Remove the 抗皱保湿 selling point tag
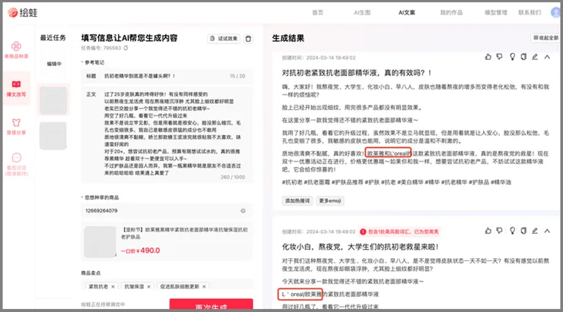The width and height of the screenshot is (563, 312). click(148, 286)
